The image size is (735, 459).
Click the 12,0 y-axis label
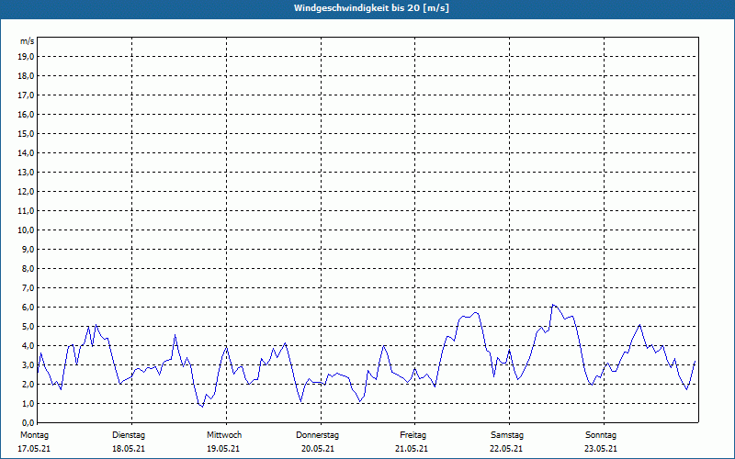(x=27, y=192)
